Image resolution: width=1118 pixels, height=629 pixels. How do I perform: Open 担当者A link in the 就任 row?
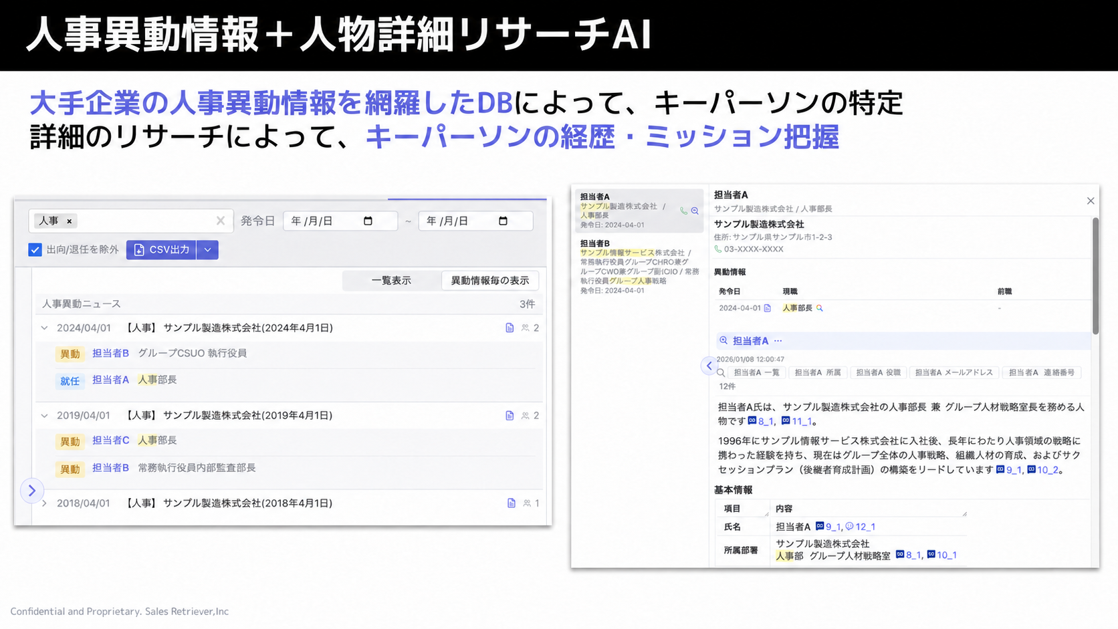[110, 380]
